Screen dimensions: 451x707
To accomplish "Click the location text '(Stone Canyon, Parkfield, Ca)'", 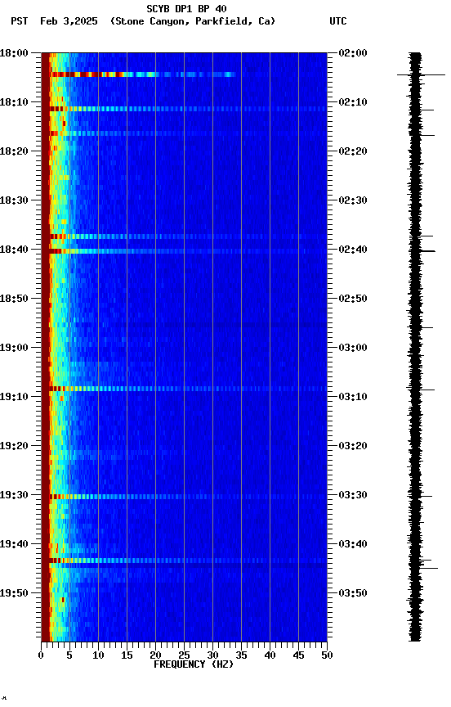I will (193, 21).
